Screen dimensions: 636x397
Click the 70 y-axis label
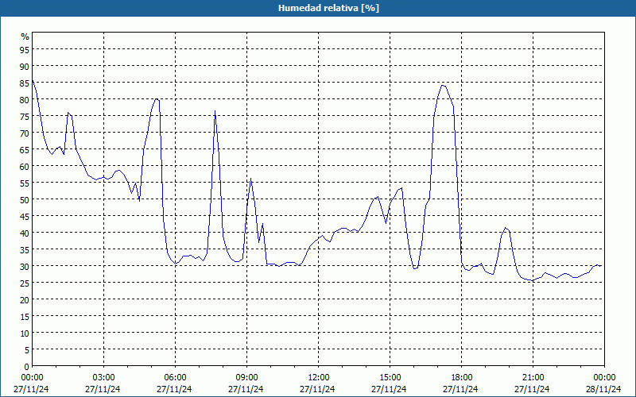click(x=25, y=133)
